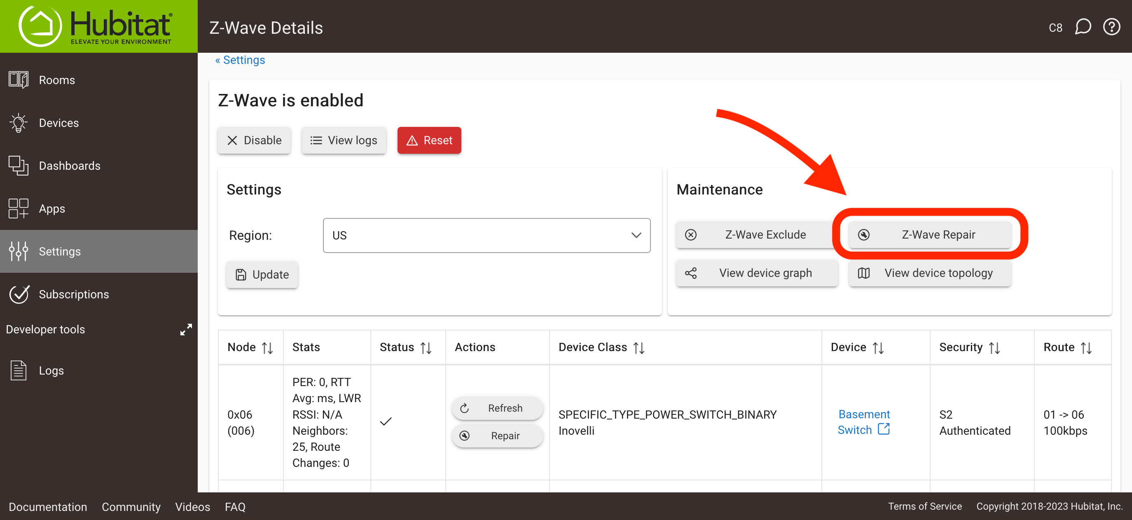Start Z-Wave Exclude

pos(757,235)
